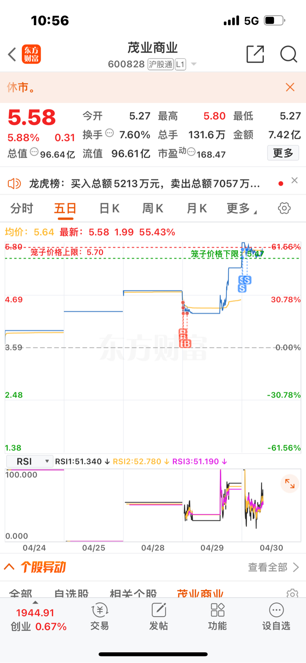
Task: Tap the 更多 quote details button
Action: pos(283,153)
